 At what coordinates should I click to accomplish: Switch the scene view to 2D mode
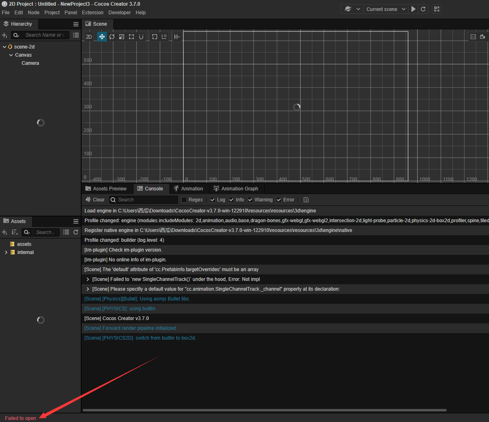[89, 36]
